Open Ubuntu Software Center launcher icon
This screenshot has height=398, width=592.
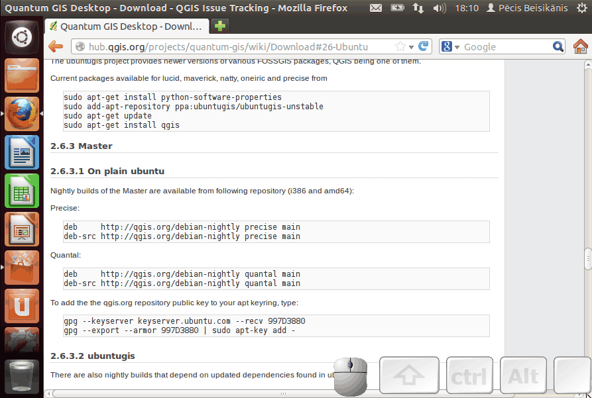click(21, 268)
